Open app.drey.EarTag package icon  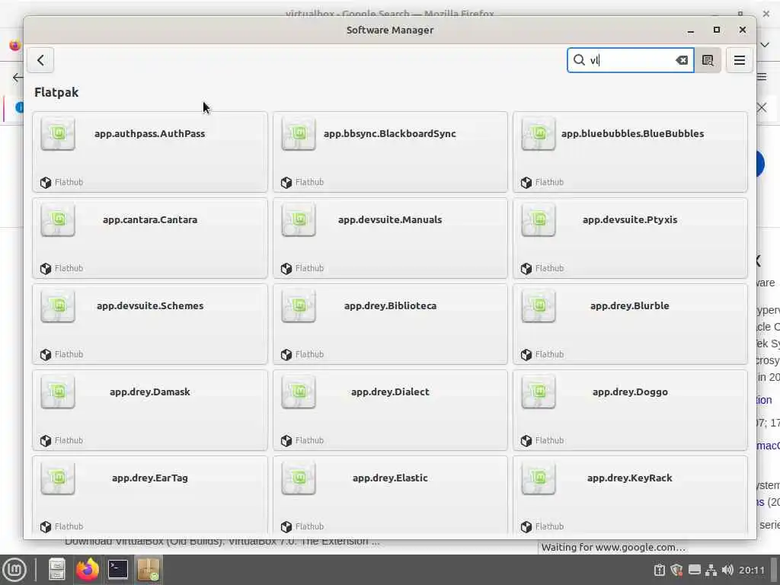pyautogui.click(x=58, y=478)
